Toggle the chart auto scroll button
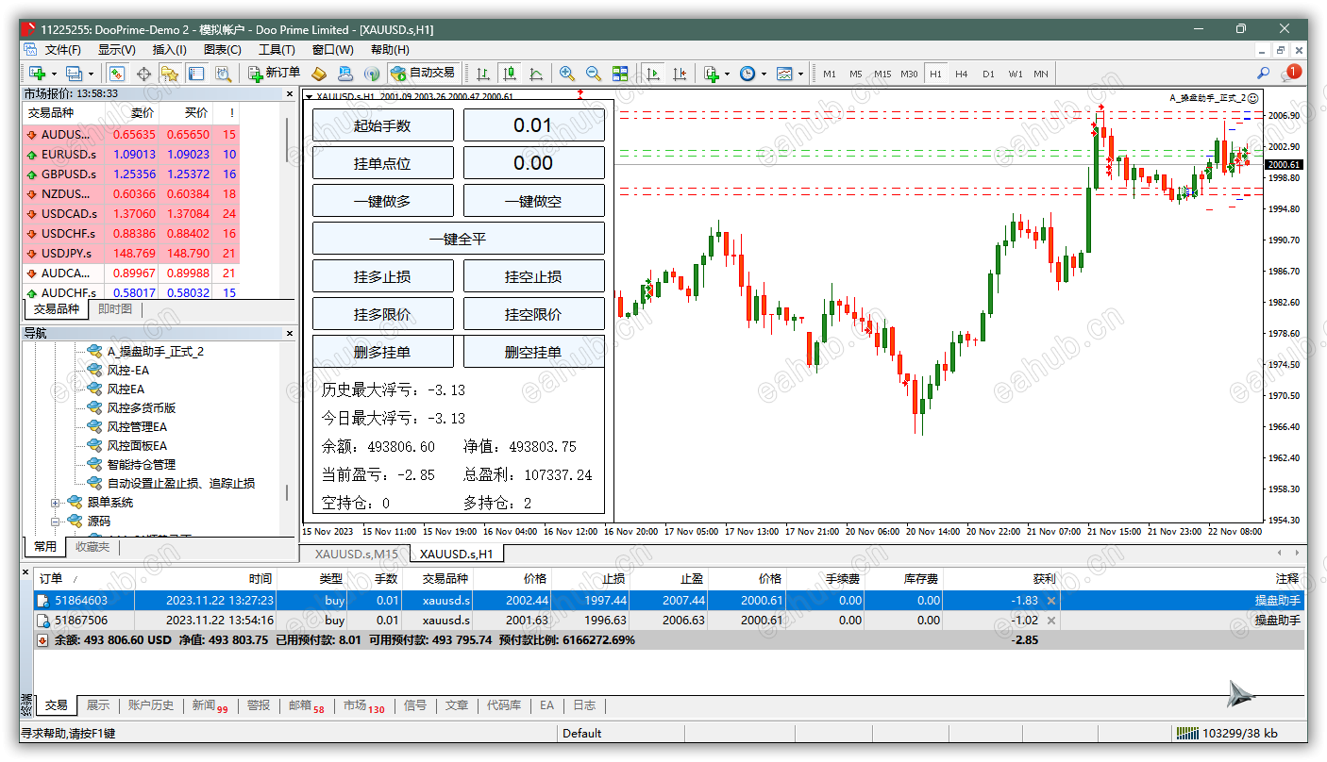This screenshot has height=762, width=1327. [x=652, y=73]
